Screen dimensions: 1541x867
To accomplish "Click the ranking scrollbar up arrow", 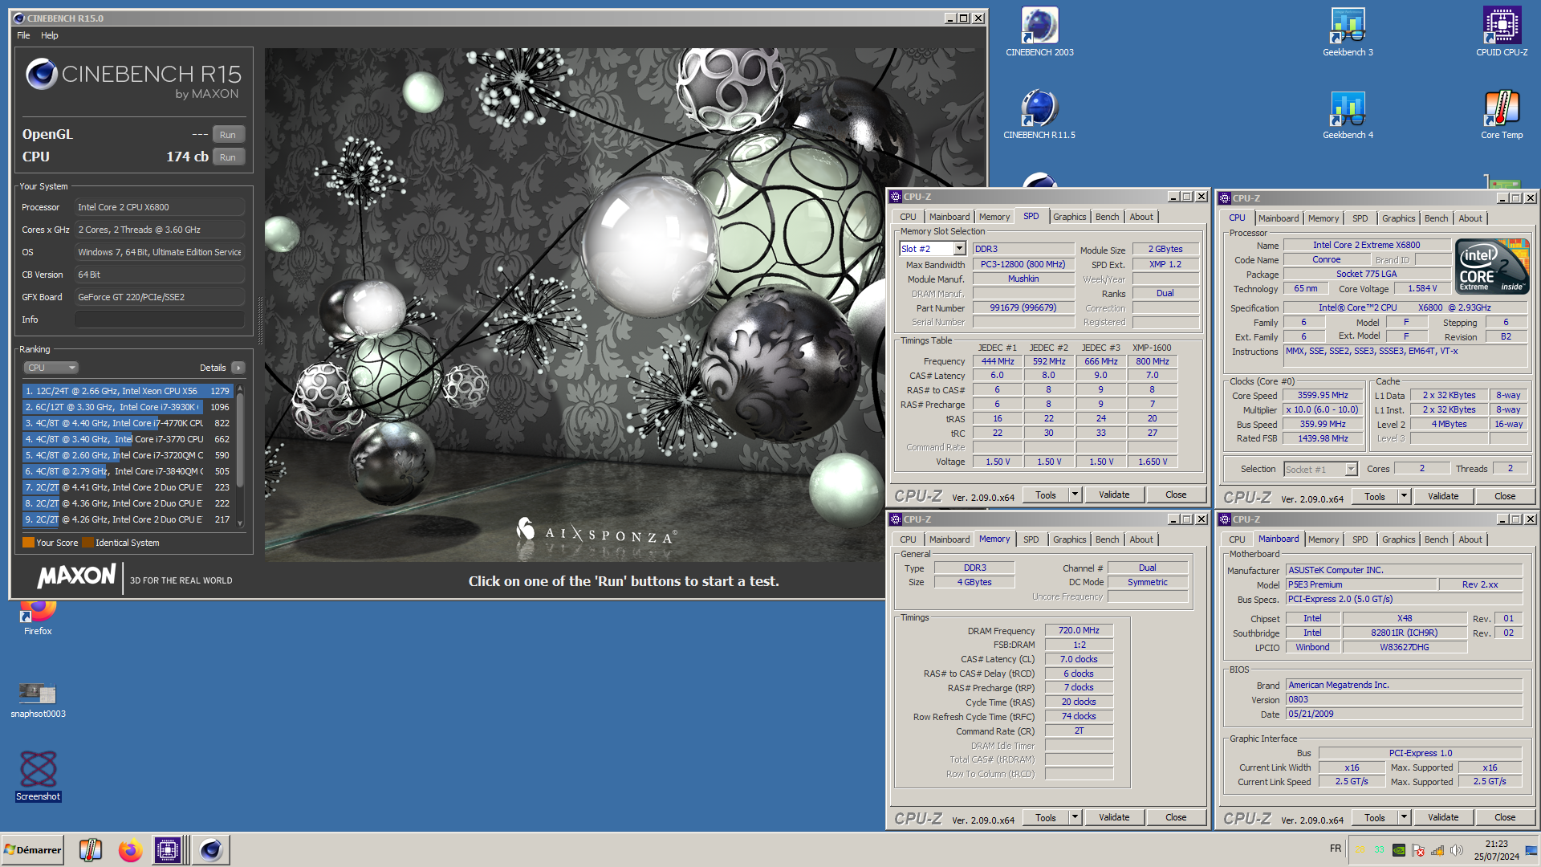I will click(239, 389).
